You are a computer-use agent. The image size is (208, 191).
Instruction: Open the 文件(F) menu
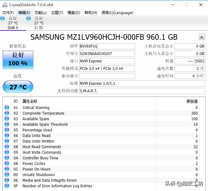click(x=8, y=13)
